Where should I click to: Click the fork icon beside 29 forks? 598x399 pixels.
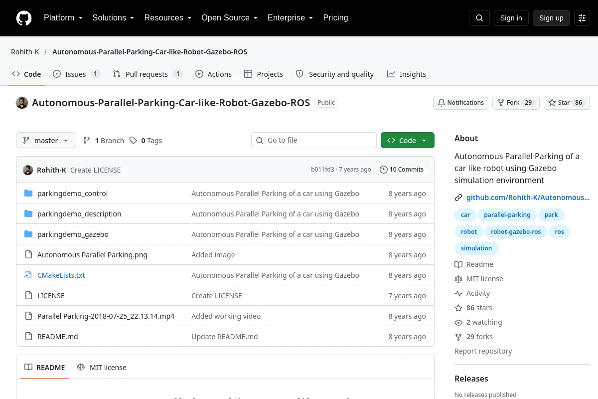[458, 337]
